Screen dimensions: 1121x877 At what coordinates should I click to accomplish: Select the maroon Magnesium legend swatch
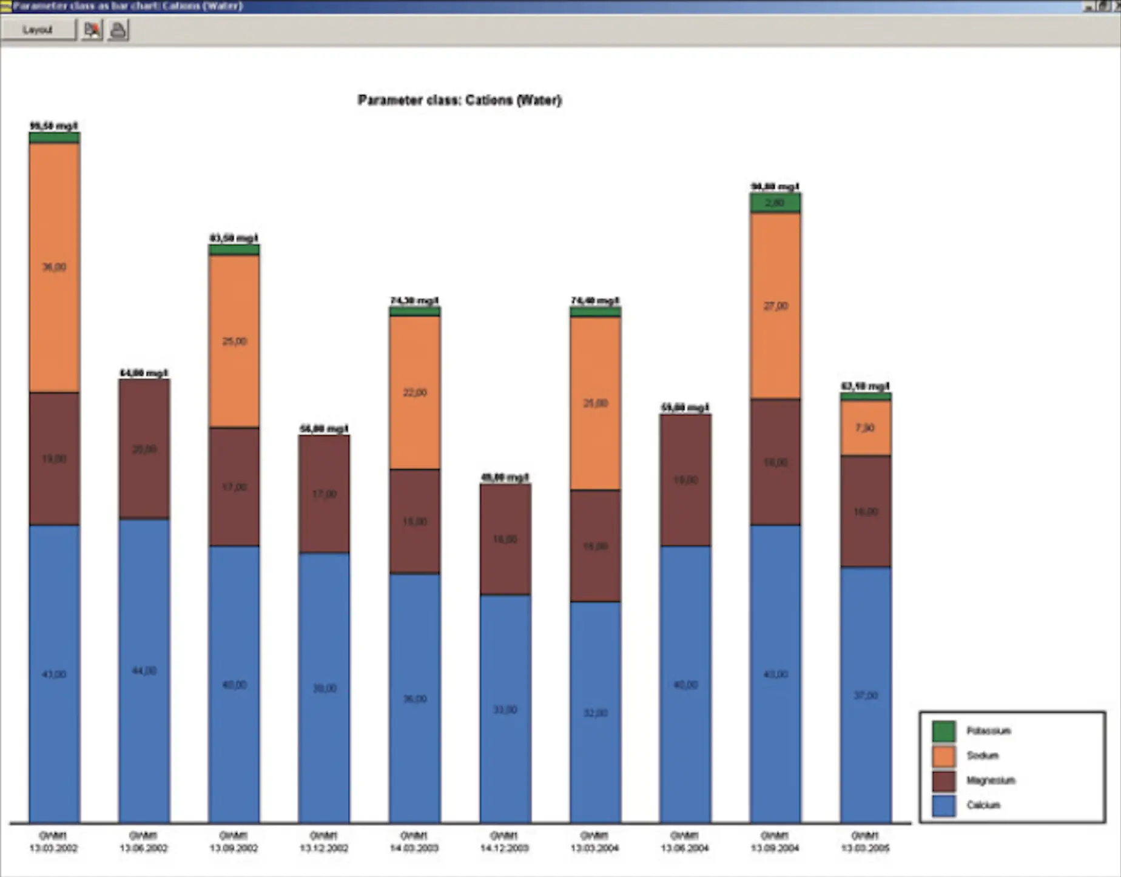pos(944,781)
